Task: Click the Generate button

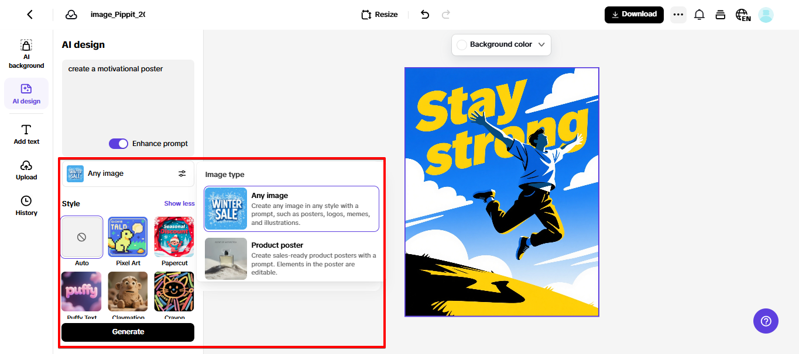Action: [x=128, y=332]
